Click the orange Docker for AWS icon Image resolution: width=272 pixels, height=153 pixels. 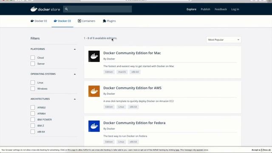click(x=94, y=91)
